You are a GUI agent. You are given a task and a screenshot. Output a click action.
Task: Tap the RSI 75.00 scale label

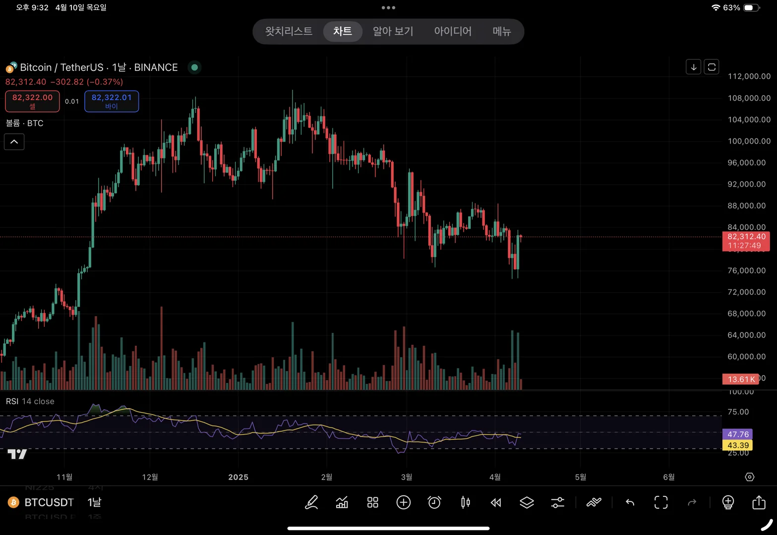point(738,412)
